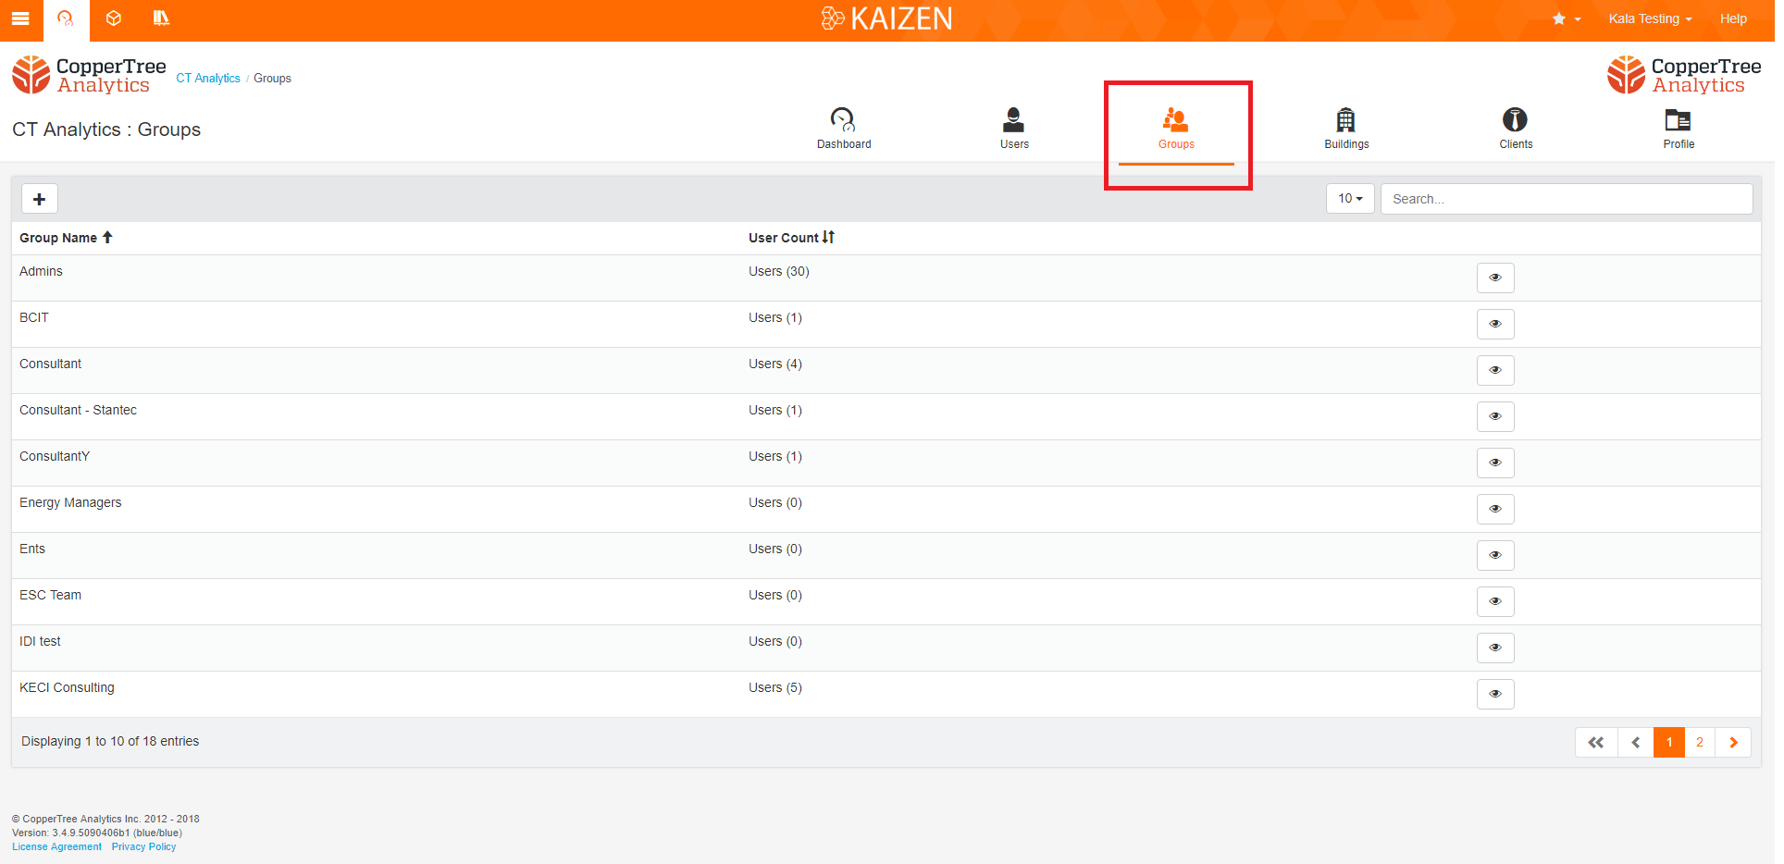Click the ESC Team group name

pos(50,595)
